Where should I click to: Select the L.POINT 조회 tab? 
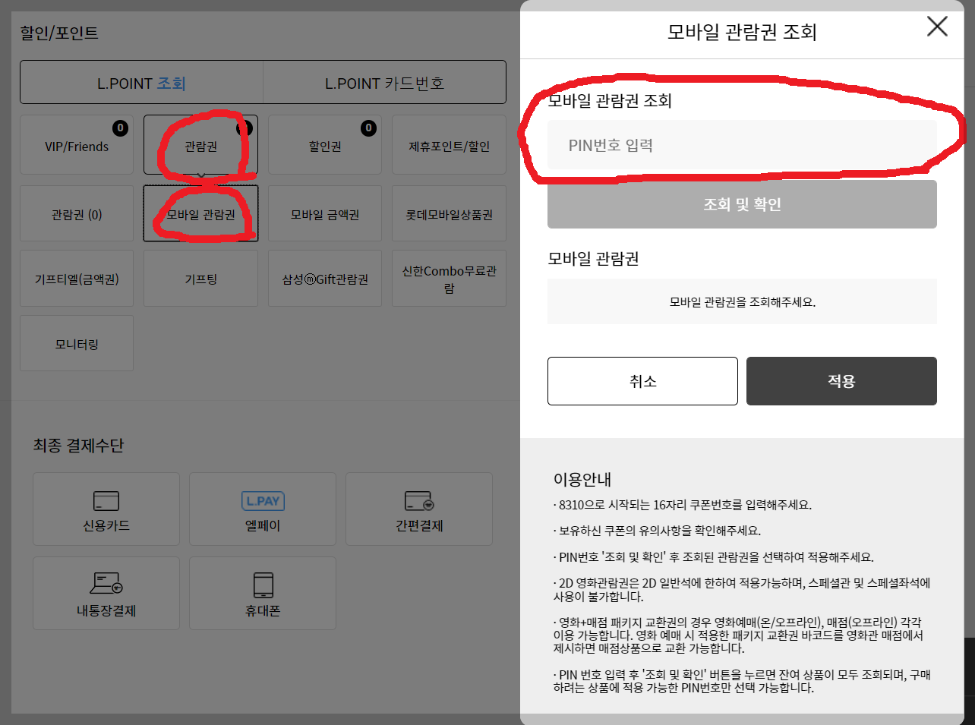point(141,83)
